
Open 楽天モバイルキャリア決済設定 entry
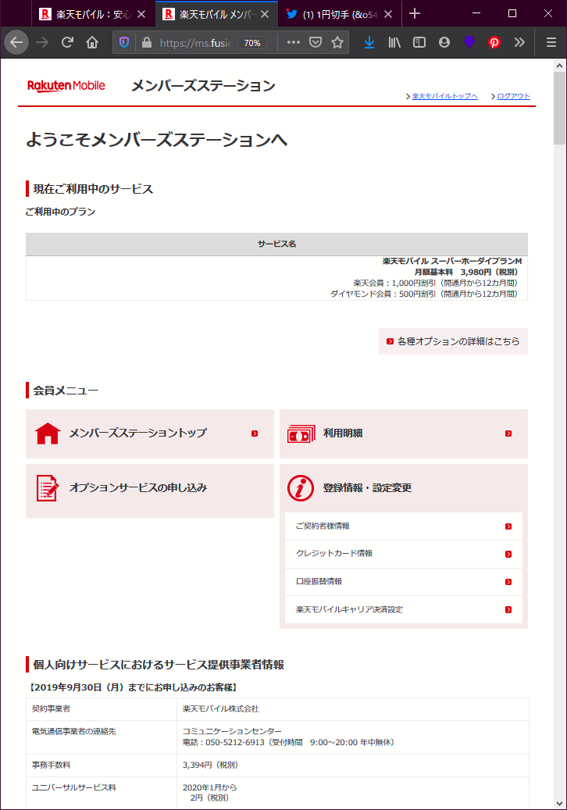(403, 609)
